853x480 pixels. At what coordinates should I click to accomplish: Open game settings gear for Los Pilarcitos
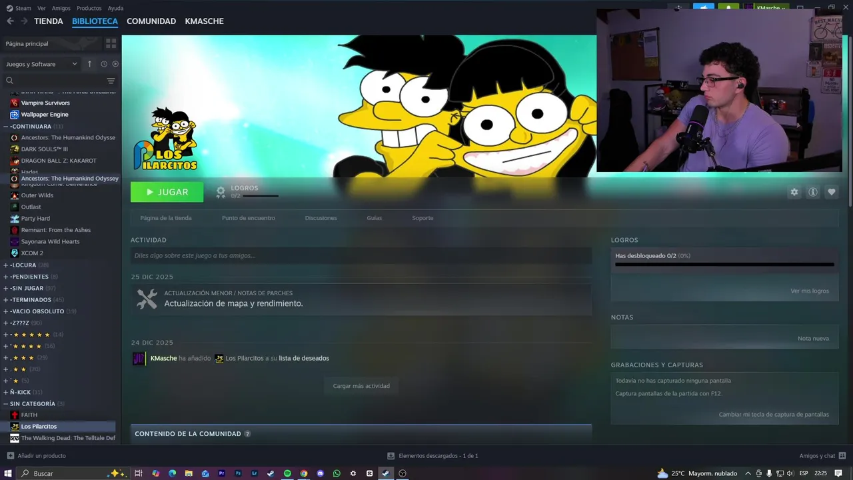794,192
